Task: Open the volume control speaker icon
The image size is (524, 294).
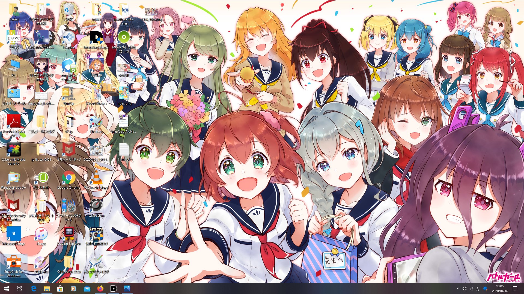Action: pos(465,289)
